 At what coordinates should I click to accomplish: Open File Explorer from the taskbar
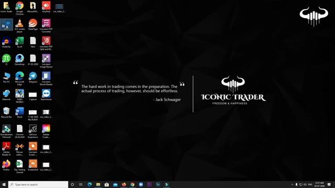click(x=98, y=184)
